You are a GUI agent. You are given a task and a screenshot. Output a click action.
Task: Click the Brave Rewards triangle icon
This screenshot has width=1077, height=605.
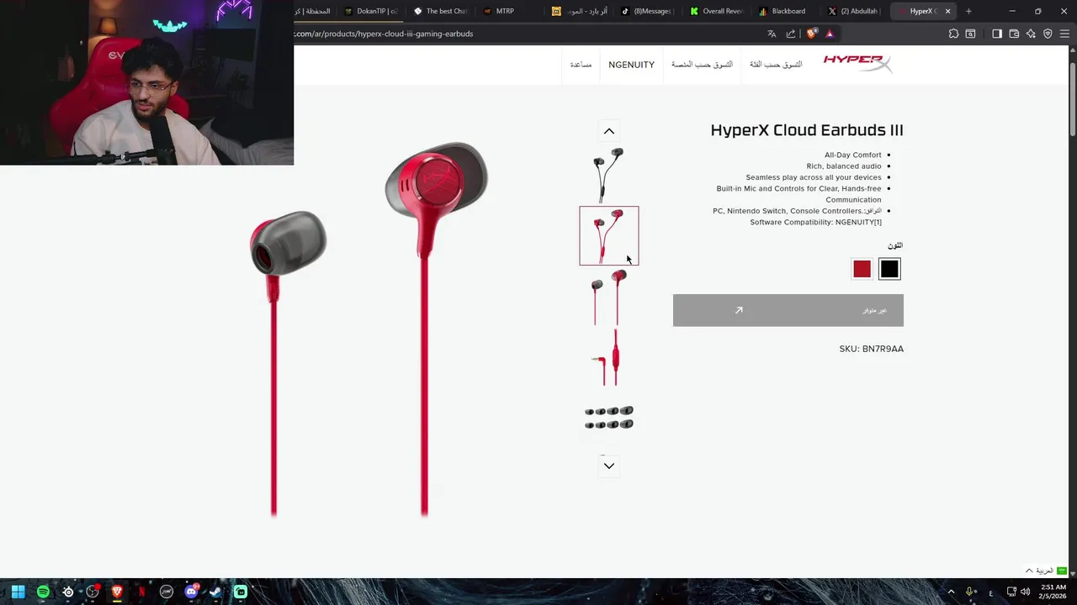point(830,34)
